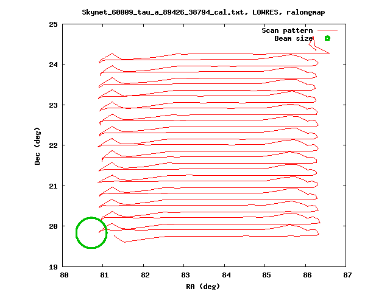This screenshot has height=292, width=390.
Task: Click x-axis tick label 87
Action: (x=348, y=275)
